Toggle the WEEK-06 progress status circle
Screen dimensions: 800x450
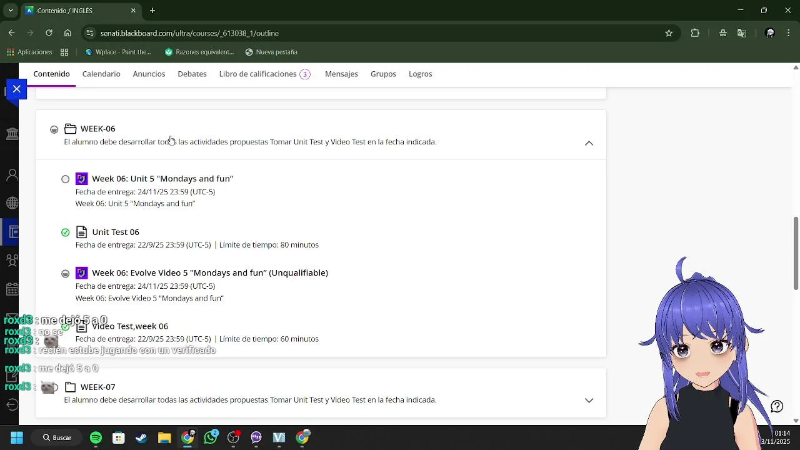point(54,129)
